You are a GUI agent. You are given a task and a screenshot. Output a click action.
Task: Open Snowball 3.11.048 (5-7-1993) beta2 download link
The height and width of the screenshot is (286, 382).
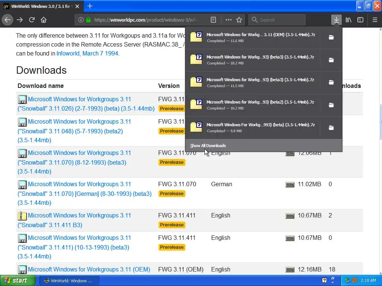pos(74,131)
